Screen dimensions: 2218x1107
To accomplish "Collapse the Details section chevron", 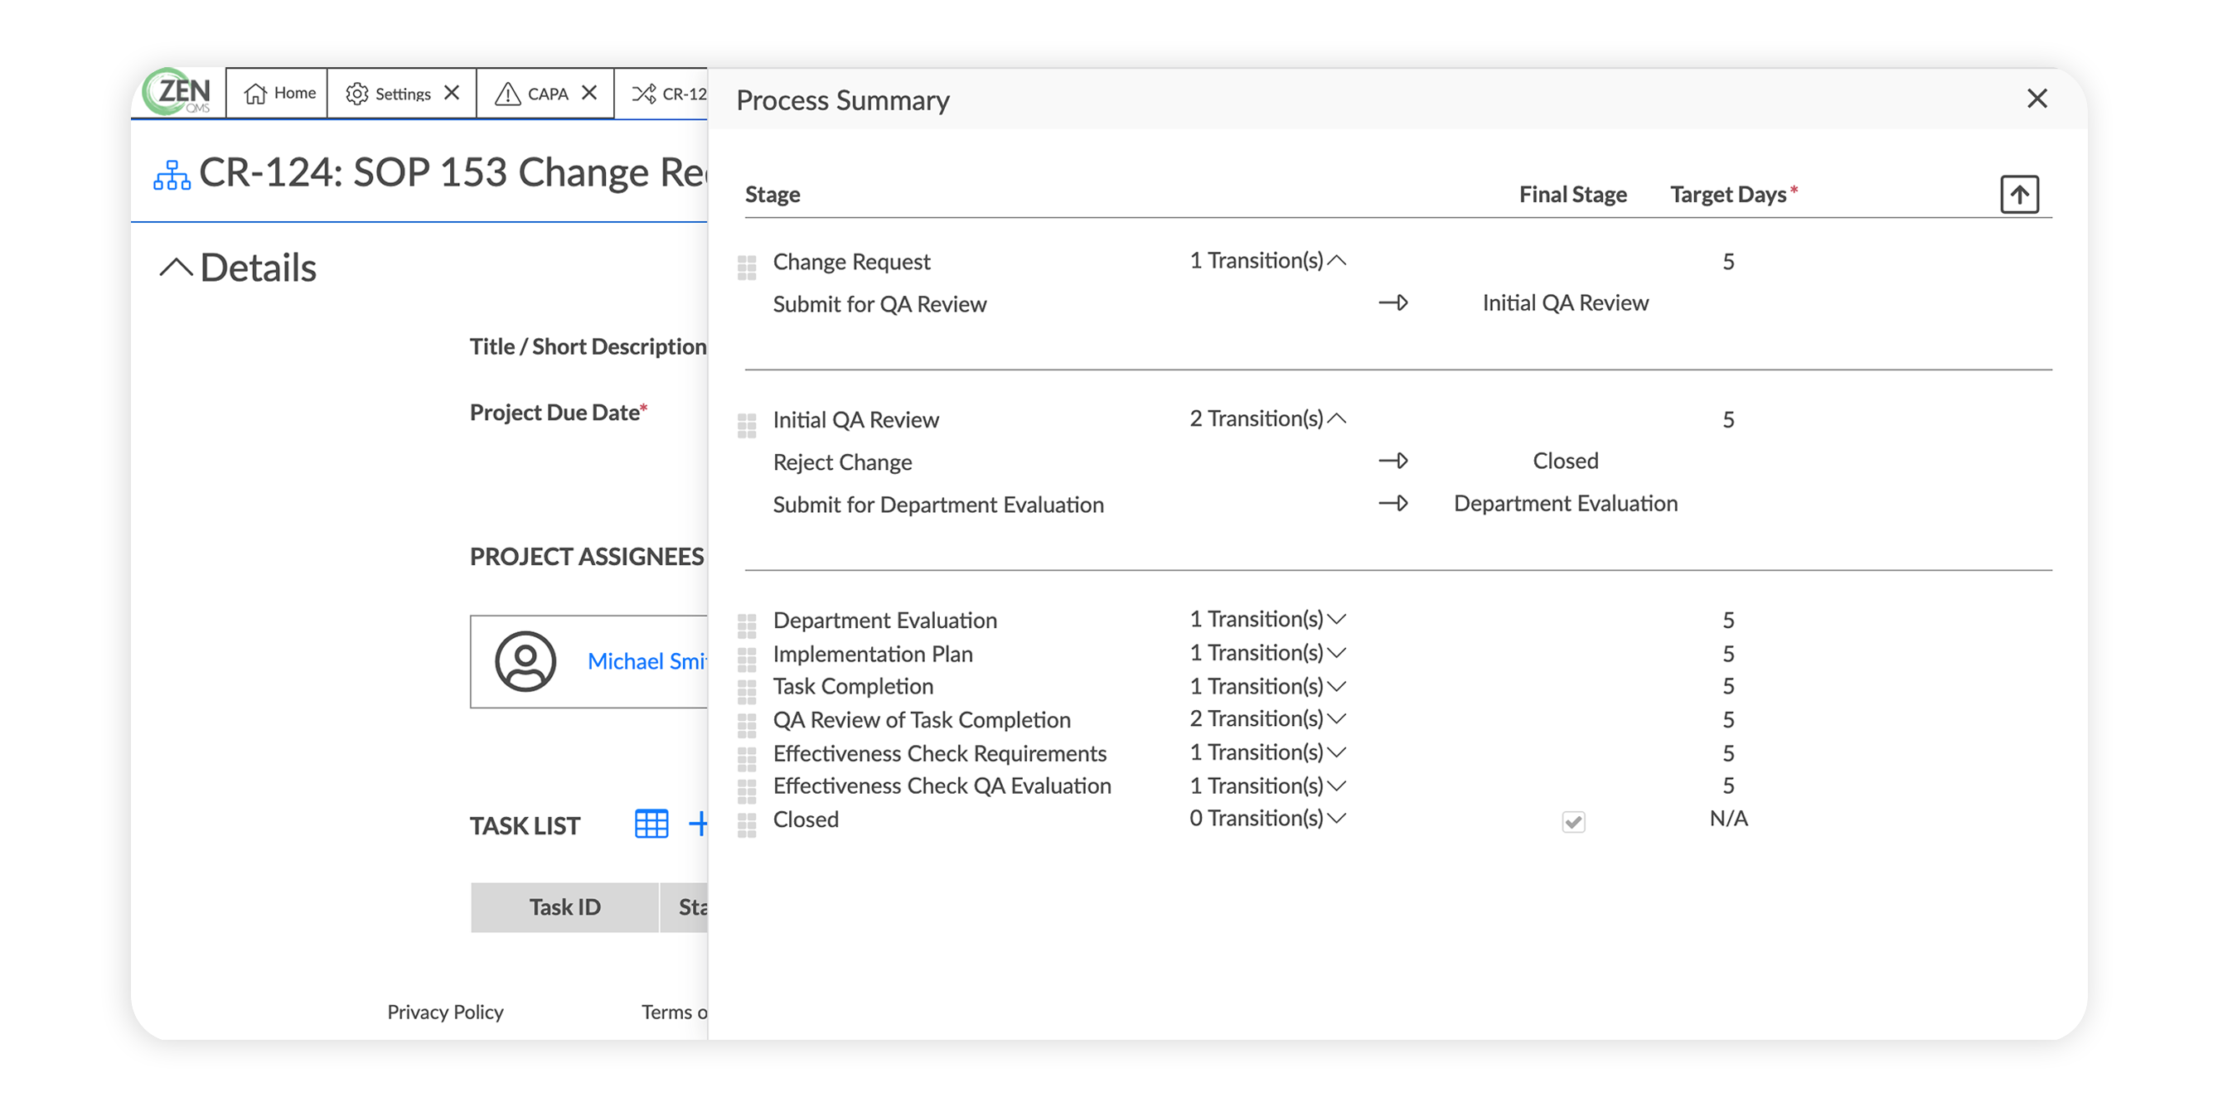I will click(176, 268).
